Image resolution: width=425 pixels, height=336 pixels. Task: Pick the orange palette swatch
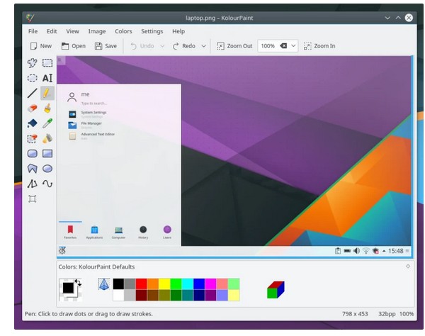[x=153, y=284]
